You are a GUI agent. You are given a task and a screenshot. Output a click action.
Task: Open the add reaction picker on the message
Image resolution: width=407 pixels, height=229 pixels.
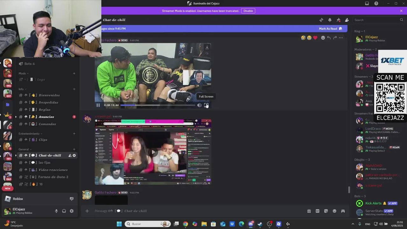(x=323, y=38)
